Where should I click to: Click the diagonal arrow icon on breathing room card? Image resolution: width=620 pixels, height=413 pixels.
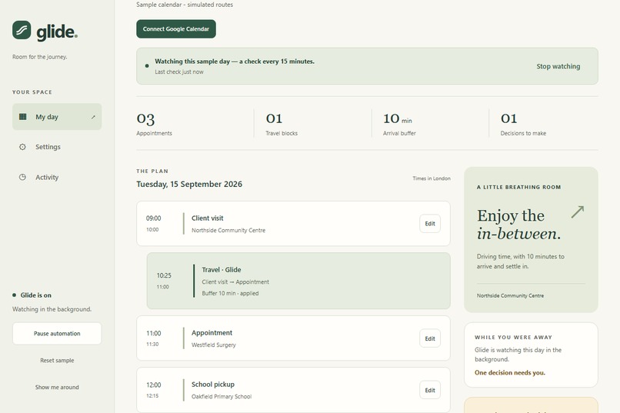[x=577, y=211]
